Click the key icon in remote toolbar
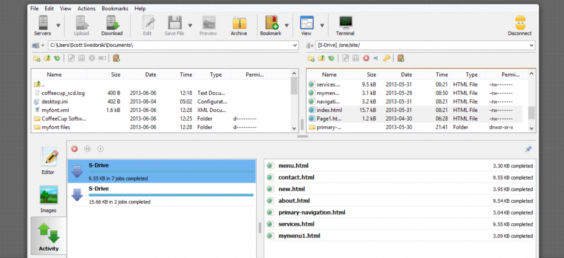This screenshot has height=258, width=564. [x=387, y=58]
